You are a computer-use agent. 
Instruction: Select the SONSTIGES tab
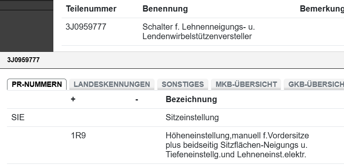pos(182,84)
